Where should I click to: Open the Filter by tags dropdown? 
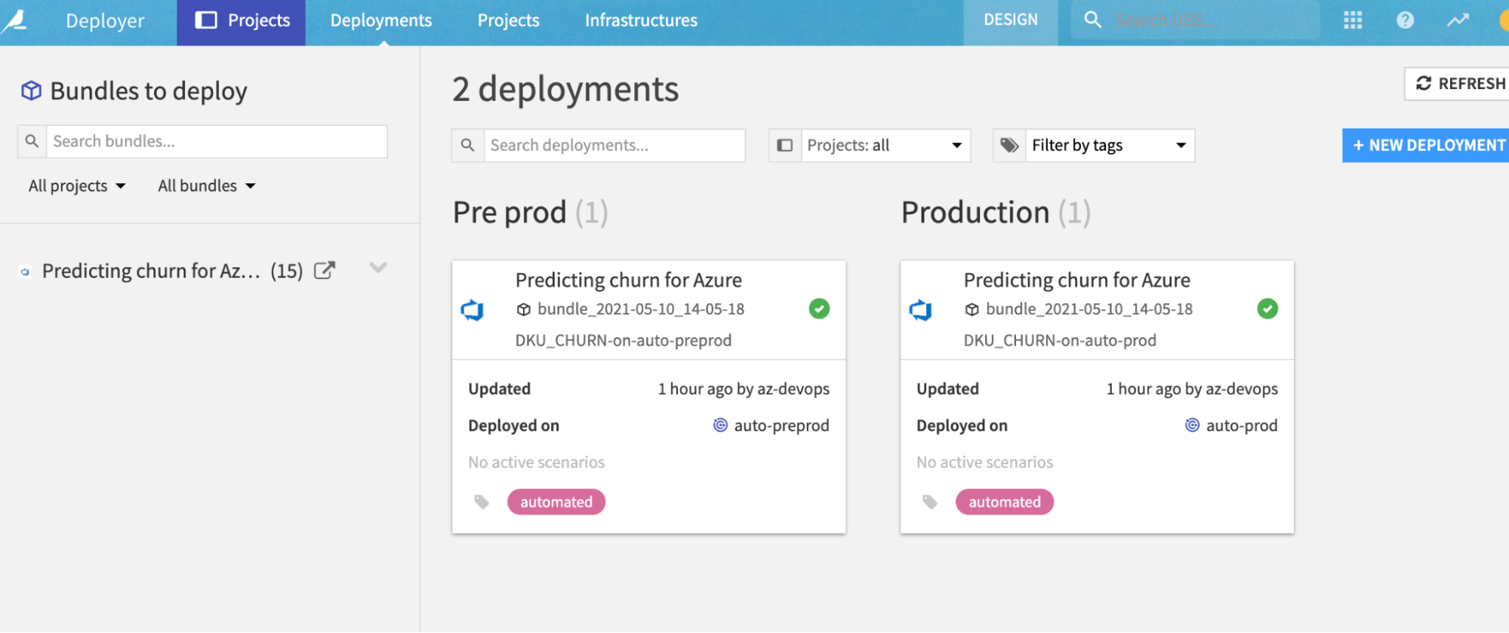click(1110, 145)
